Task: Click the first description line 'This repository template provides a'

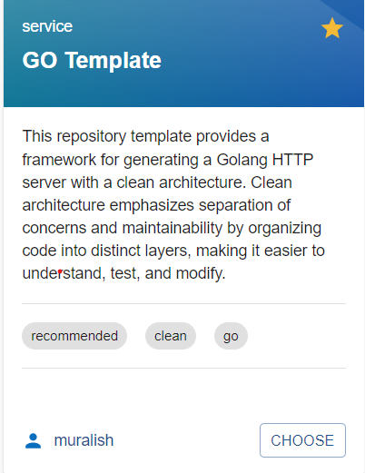Action: [x=145, y=136]
